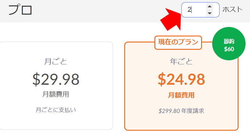Click the ホスト label

pyautogui.click(x=232, y=10)
